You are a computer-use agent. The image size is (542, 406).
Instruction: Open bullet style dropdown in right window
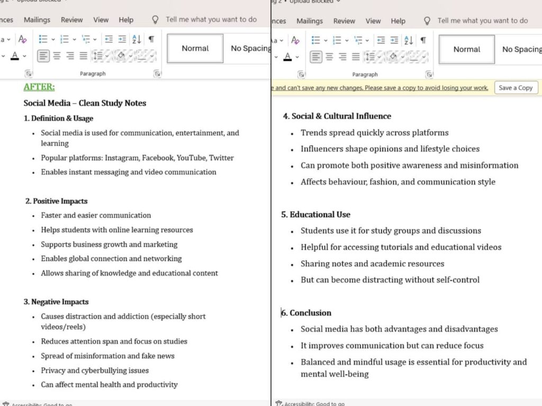click(x=326, y=40)
